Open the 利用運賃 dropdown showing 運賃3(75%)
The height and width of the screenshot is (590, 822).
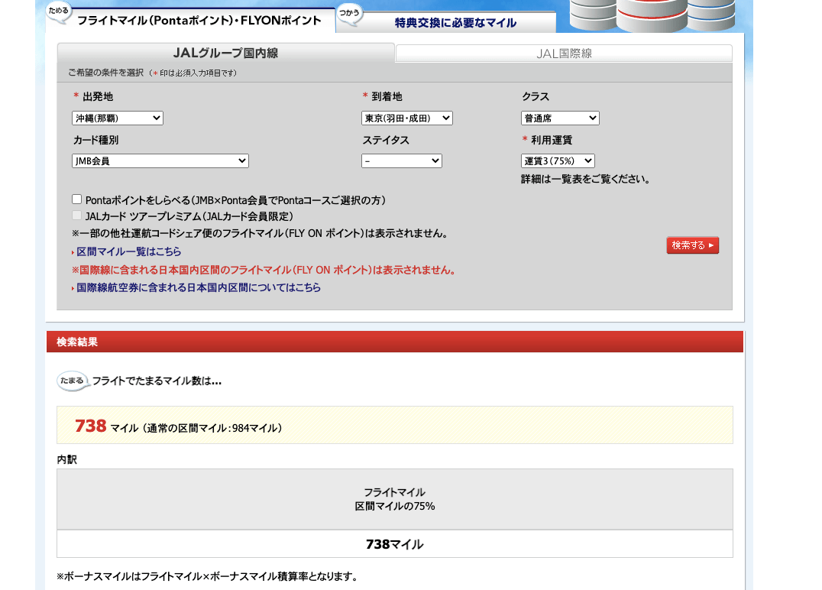click(x=558, y=161)
